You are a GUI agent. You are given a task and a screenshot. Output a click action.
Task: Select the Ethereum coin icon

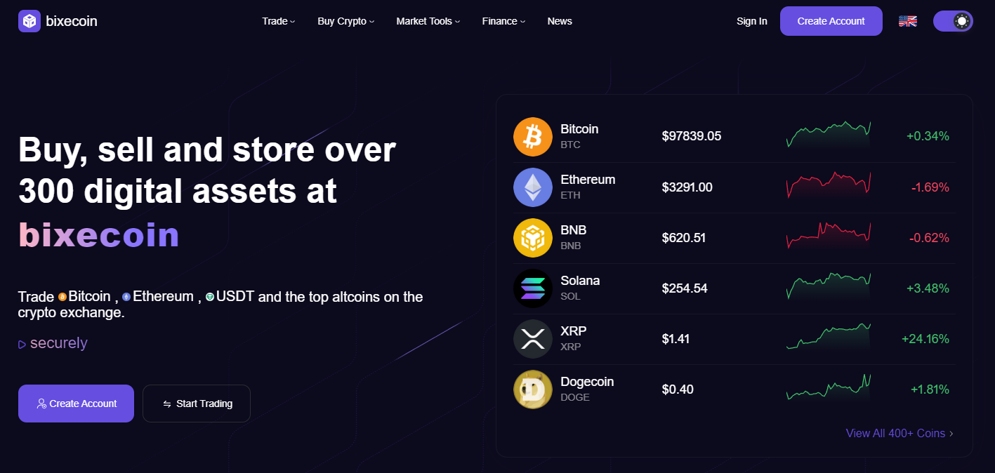(533, 187)
